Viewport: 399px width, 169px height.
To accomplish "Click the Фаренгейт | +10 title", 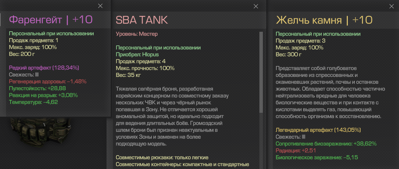I will click(51, 20).
